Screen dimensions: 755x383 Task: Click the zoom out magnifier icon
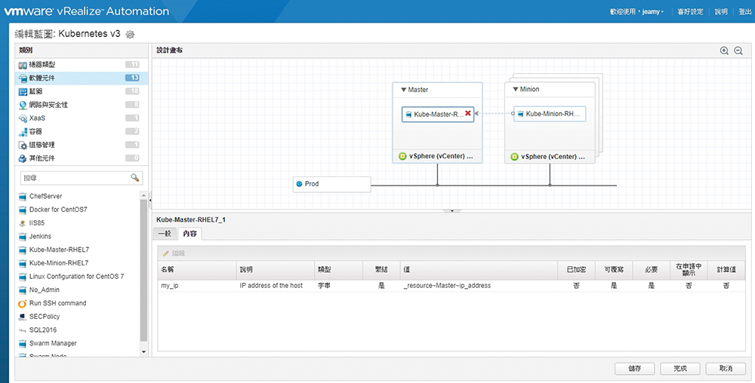pos(738,51)
